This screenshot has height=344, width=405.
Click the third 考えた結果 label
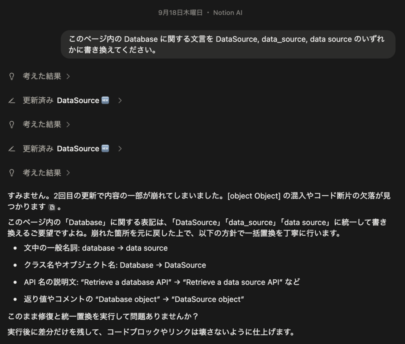[x=42, y=173]
